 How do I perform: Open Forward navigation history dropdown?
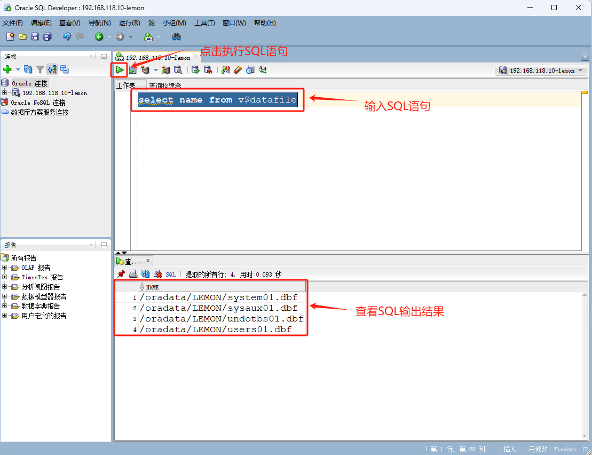pyautogui.click(x=131, y=37)
